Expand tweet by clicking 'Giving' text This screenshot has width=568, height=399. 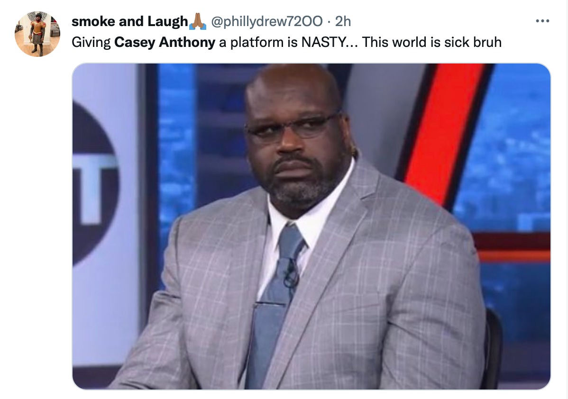click(x=91, y=42)
